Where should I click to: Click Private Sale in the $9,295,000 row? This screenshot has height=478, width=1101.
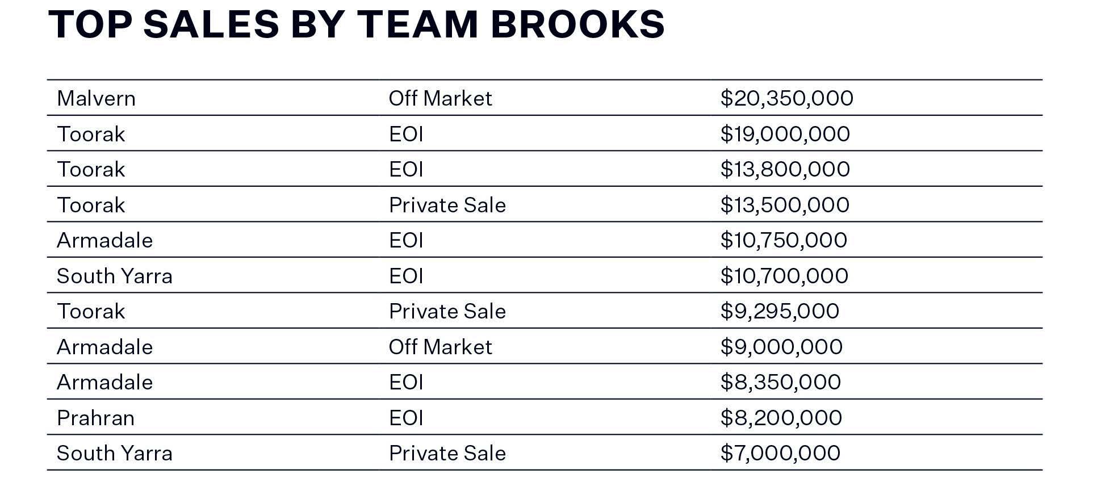[447, 311]
